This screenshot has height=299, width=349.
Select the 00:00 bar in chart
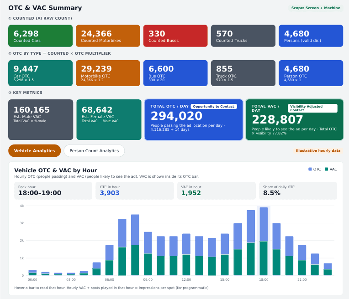pyautogui.click(x=32, y=273)
